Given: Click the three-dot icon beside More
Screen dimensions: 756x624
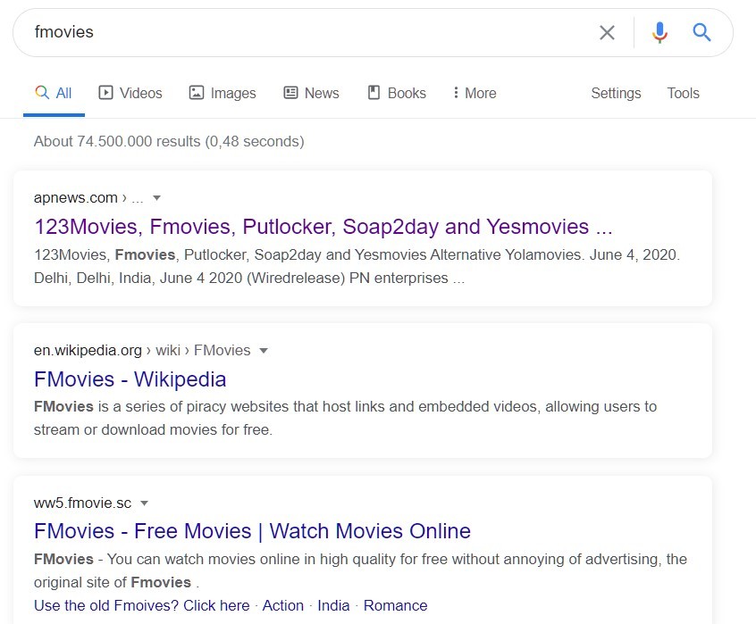Looking at the screenshot, I should (x=456, y=93).
